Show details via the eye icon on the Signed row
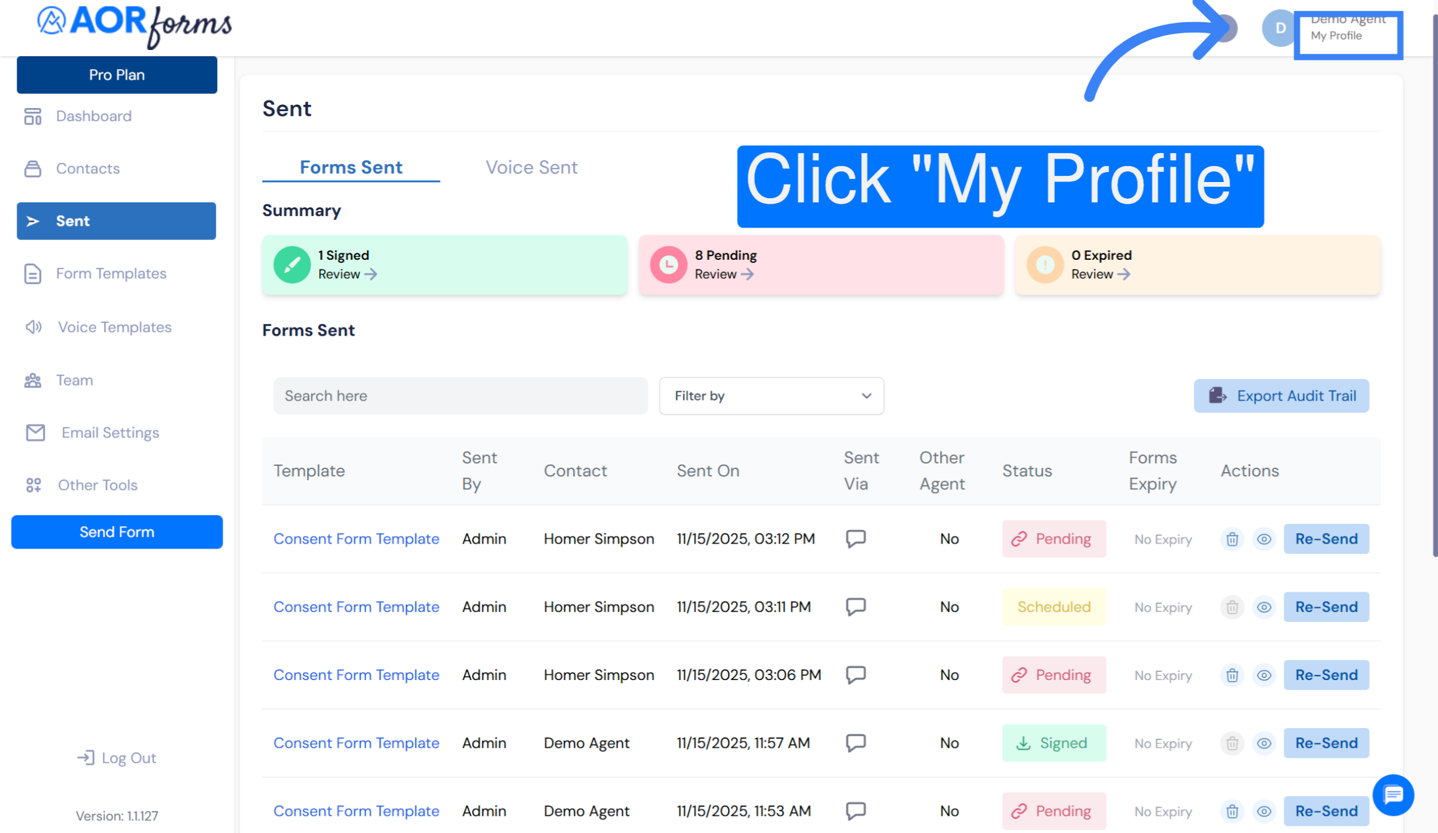Viewport: 1438px width, 833px height. pyautogui.click(x=1264, y=743)
